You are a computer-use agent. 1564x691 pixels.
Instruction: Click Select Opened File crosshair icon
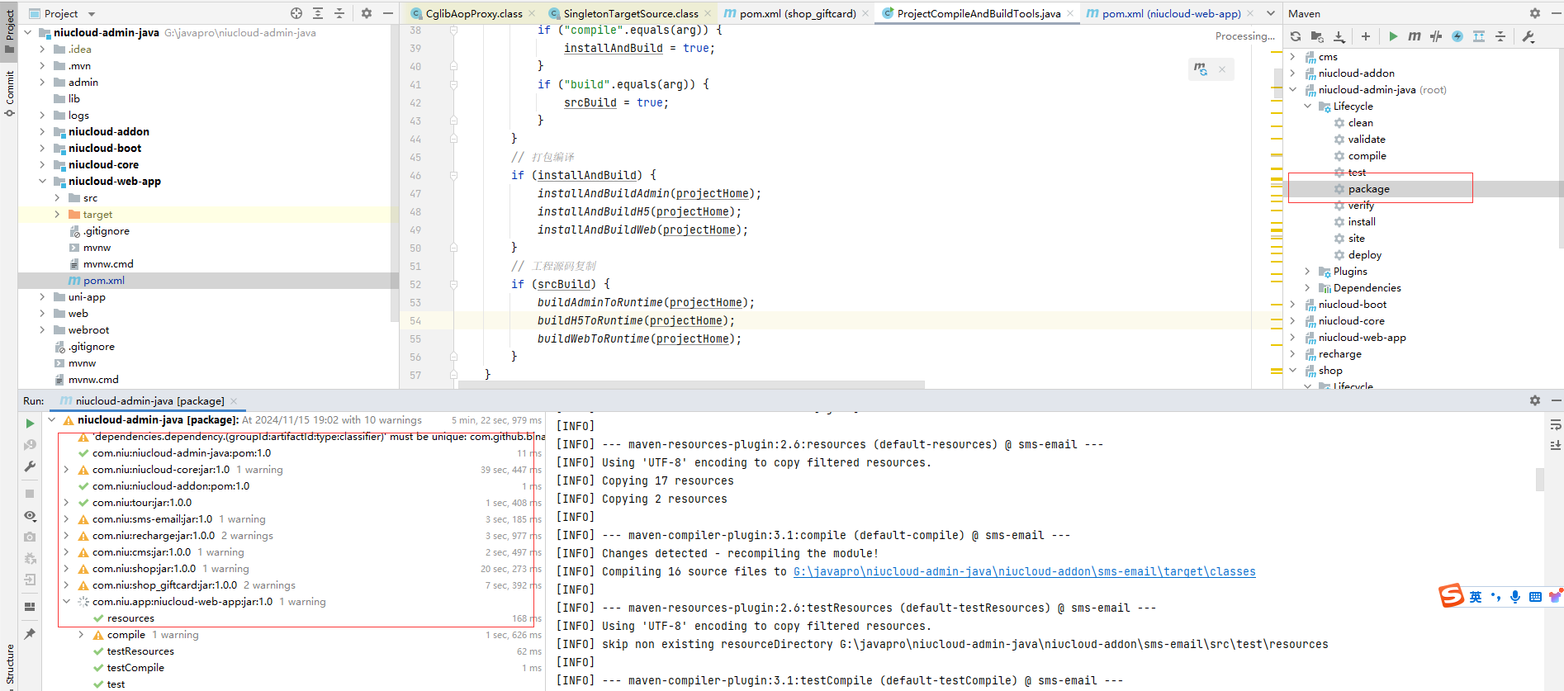tap(296, 13)
